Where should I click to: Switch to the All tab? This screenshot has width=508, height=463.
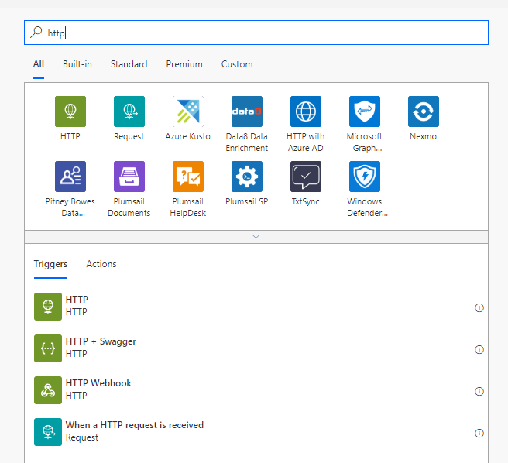(39, 64)
